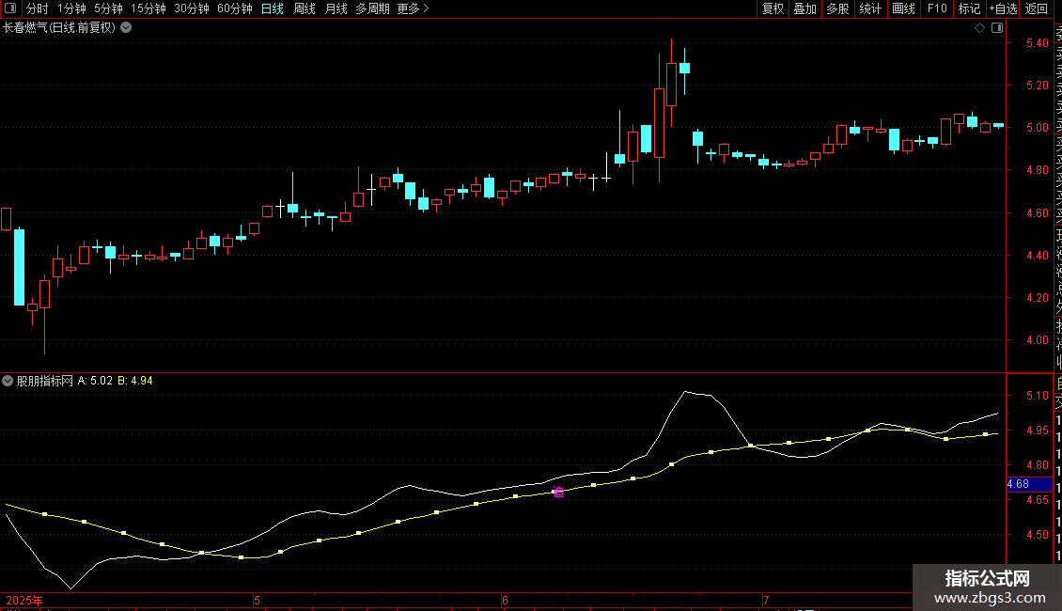Click the magenta signal marker on indicator line
The height and width of the screenshot is (611, 1062).
[x=558, y=492]
